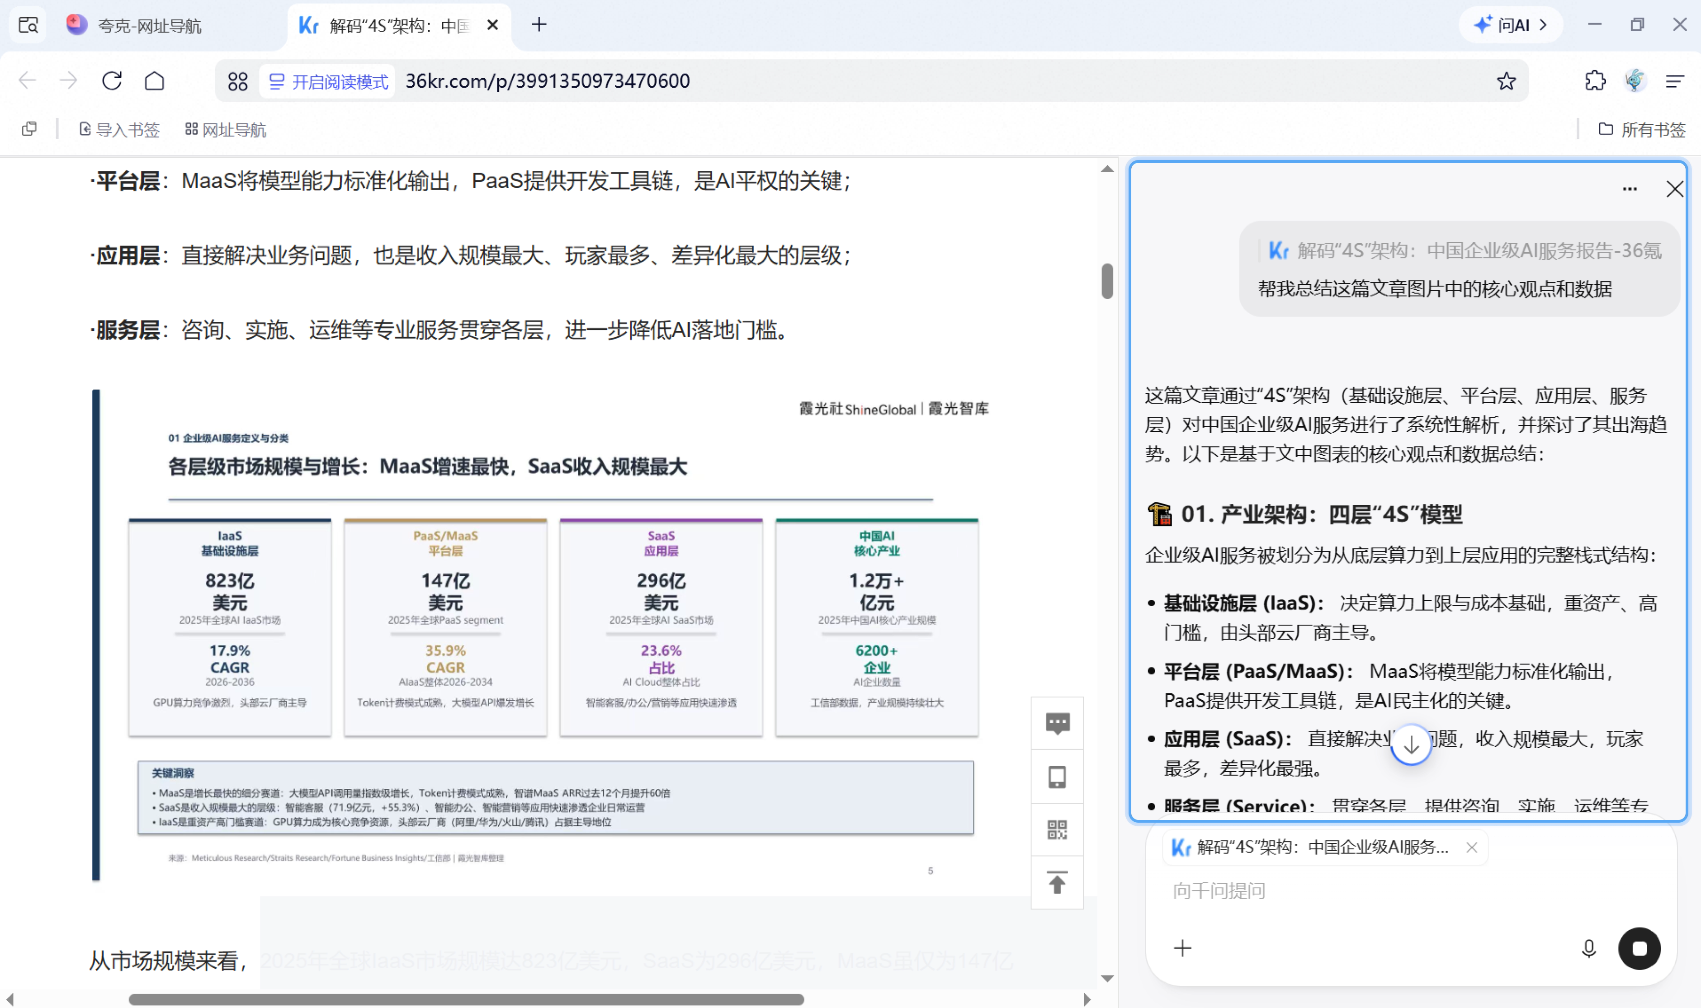Remove the attached article chip from input

click(1471, 847)
